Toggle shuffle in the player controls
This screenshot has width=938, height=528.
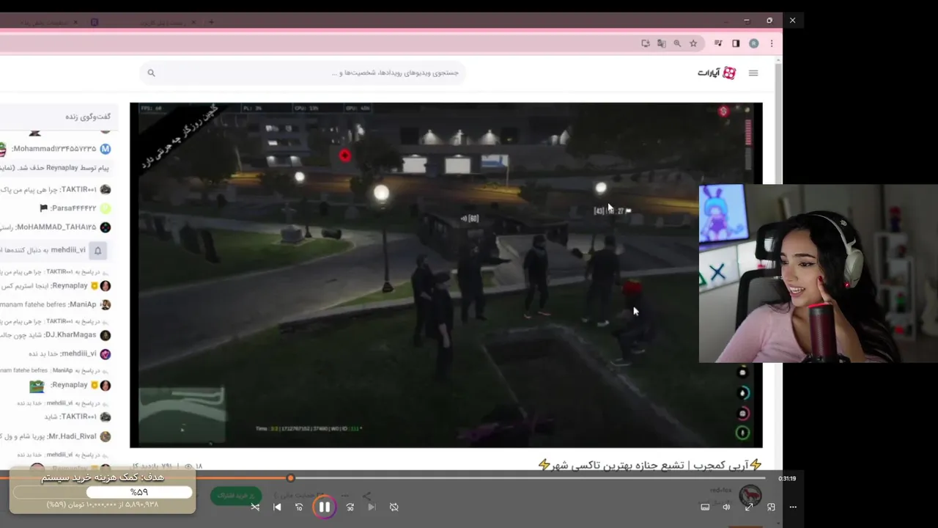point(255,507)
